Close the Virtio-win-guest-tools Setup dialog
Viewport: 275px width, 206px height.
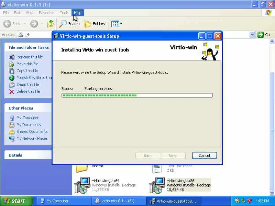tap(218, 36)
